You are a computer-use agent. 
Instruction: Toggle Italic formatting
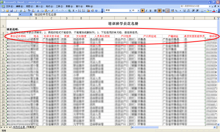point(146,11)
